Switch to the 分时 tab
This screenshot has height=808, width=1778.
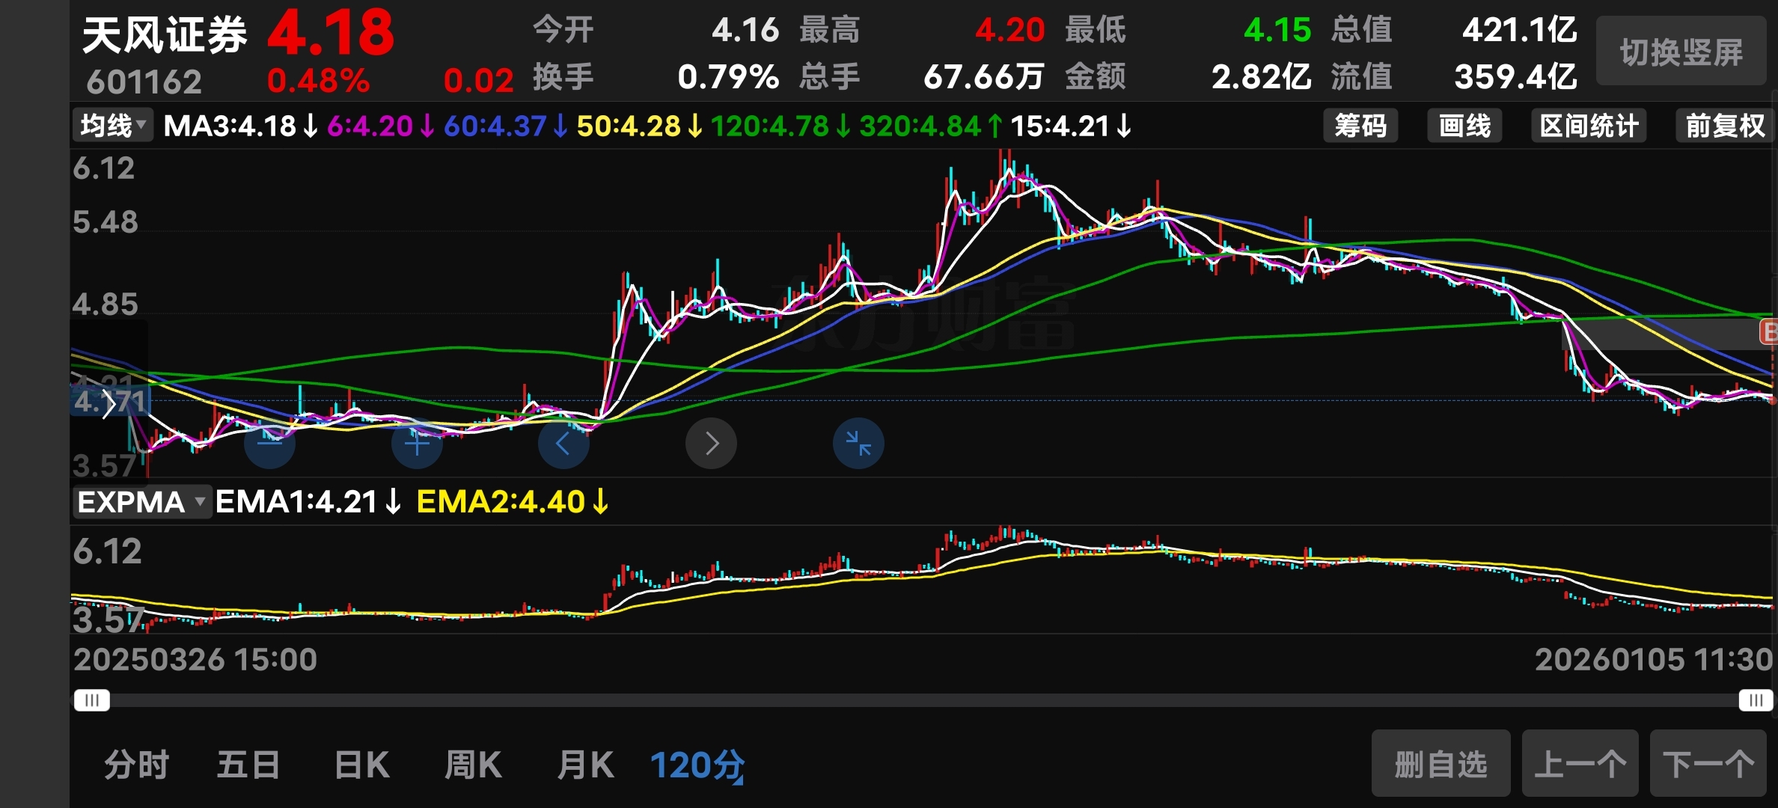point(136,765)
